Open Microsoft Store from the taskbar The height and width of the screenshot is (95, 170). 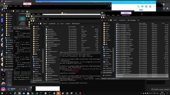[x=28, y=93]
